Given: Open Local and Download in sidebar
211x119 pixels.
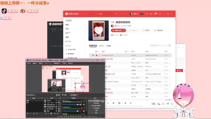Looking at the screenshot, I should pos(70,50).
